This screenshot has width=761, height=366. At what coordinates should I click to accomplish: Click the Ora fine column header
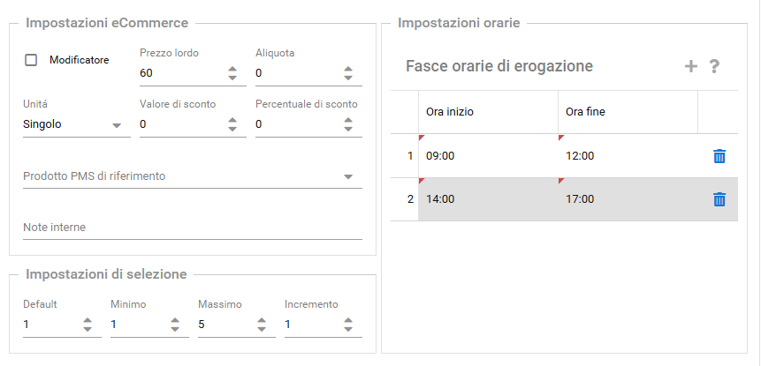[628, 112]
